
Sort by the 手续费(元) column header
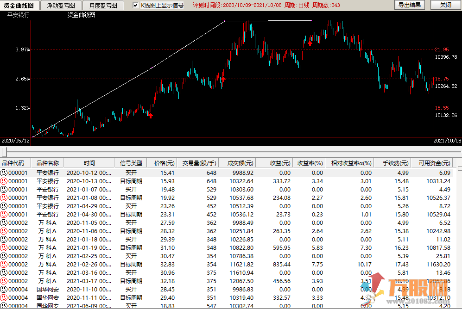point(392,163)
